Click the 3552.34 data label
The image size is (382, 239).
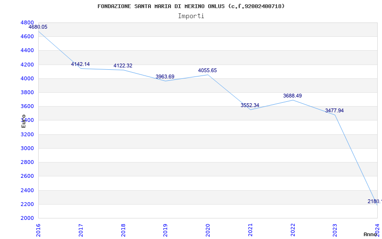250,105
